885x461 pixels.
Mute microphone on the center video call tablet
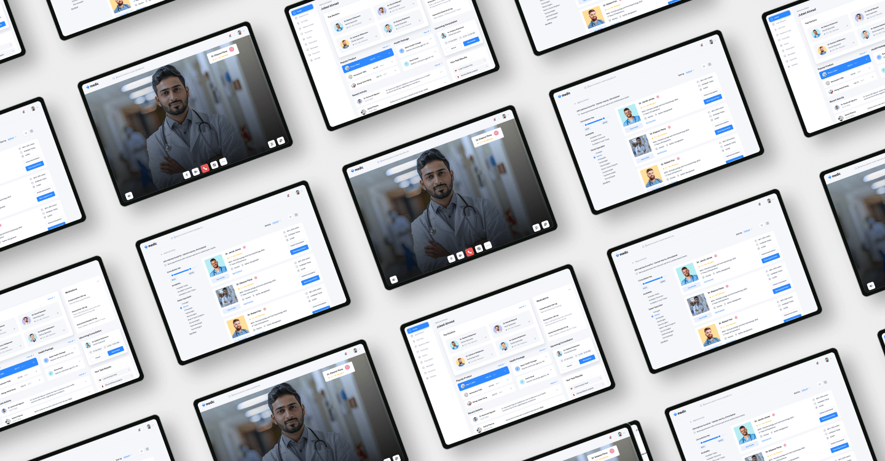451,258
